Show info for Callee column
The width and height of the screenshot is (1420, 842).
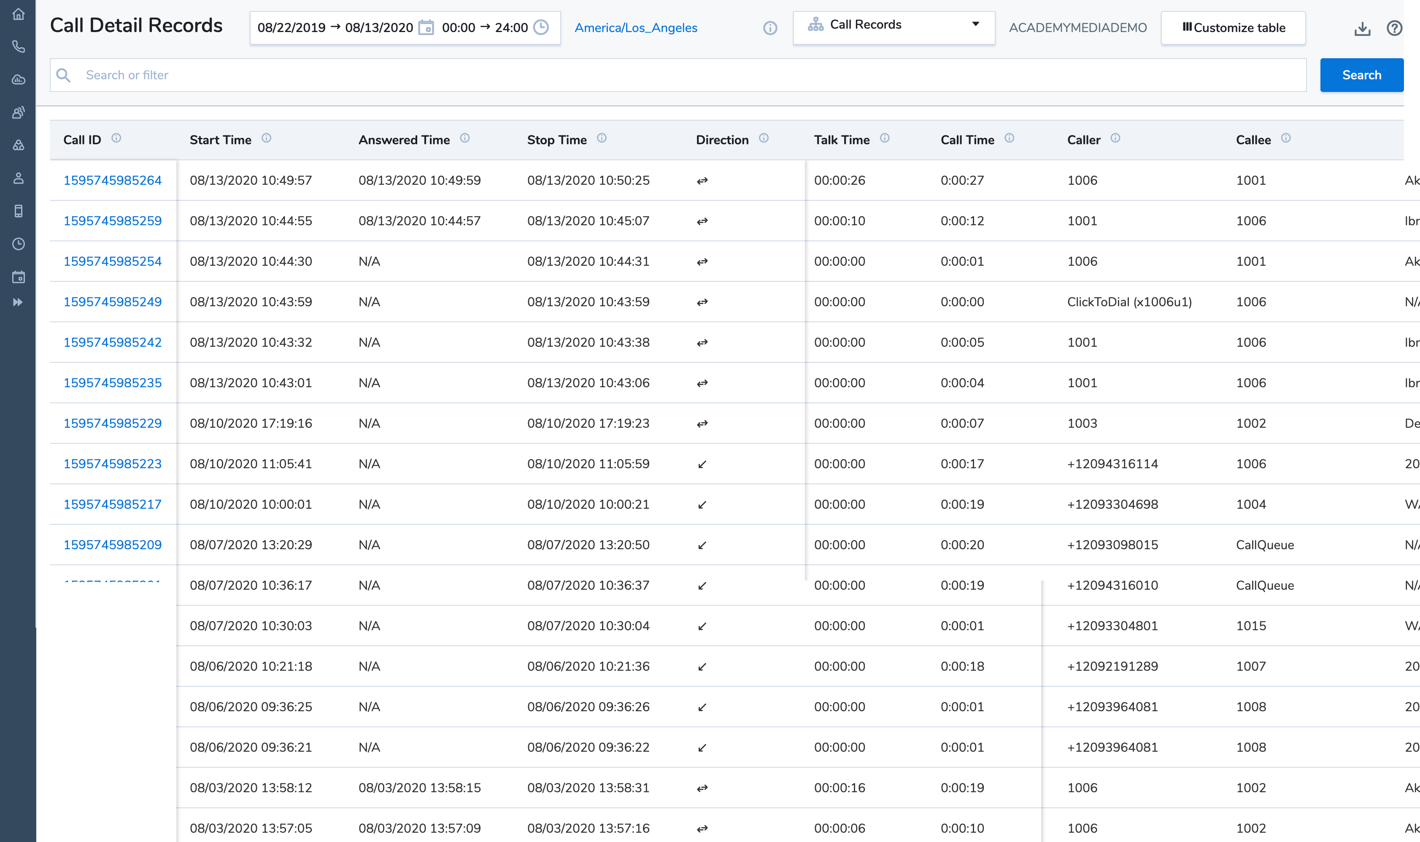[1286, 138]
